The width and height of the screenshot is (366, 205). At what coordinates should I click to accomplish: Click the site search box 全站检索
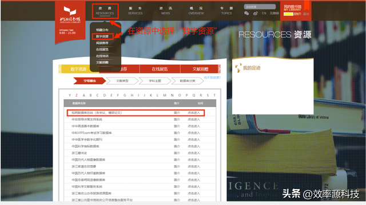[260, 7]
